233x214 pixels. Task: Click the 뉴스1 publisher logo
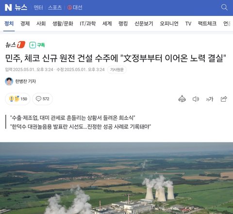(15, 45)
